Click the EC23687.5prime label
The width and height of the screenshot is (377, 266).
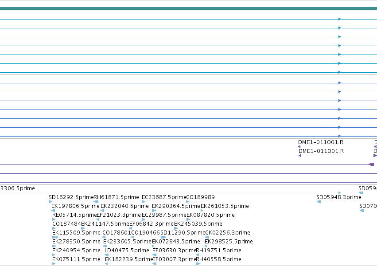(x=164, y=197)
